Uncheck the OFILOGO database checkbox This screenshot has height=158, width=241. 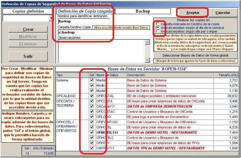(x=92, y=117)
